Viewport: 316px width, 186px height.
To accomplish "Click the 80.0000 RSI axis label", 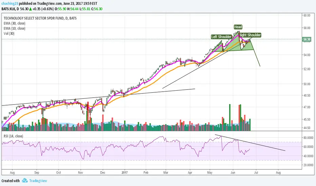I will tap(308, 138).
